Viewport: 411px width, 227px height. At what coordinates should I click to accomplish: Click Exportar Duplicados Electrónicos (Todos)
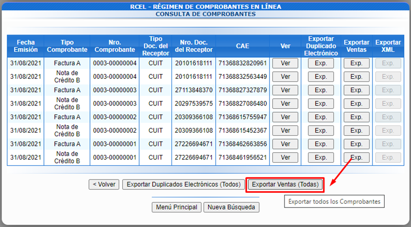(183, 184)
